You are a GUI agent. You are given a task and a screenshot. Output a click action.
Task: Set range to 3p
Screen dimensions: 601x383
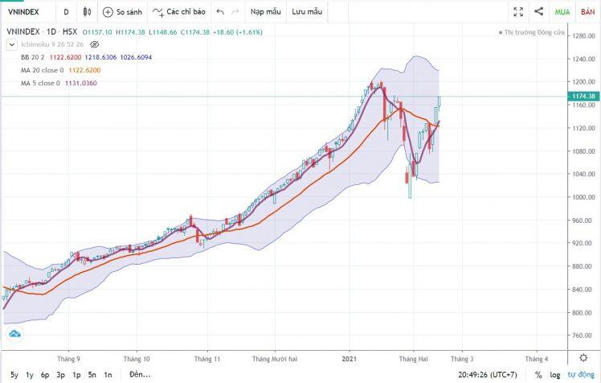click(x=60, y=375)
